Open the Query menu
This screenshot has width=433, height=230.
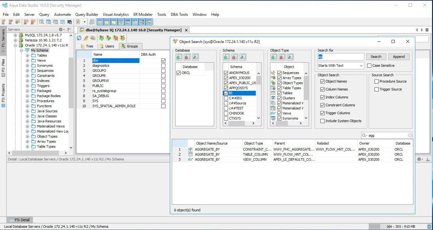click(x=44, y=15)
